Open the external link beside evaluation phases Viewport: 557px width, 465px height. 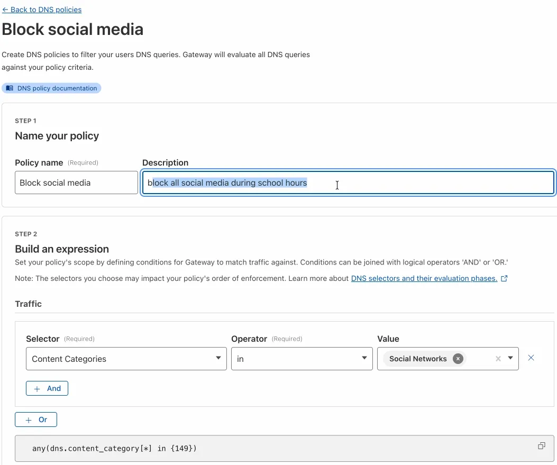pyautogui.click(x=504, y=278)
